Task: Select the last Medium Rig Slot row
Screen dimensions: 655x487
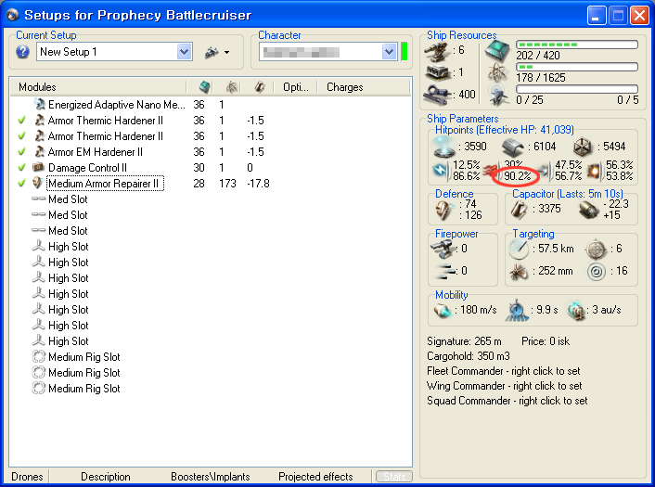Action: (211, 389)
